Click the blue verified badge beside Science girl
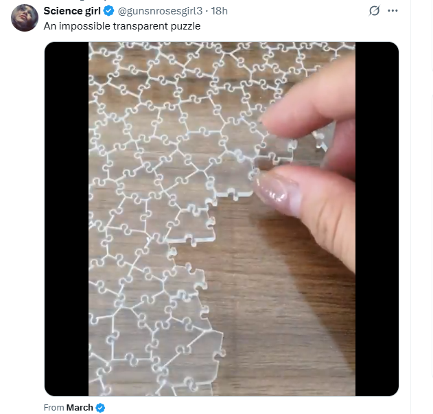Viewport: 433px width, 414px height. (109, 11)
